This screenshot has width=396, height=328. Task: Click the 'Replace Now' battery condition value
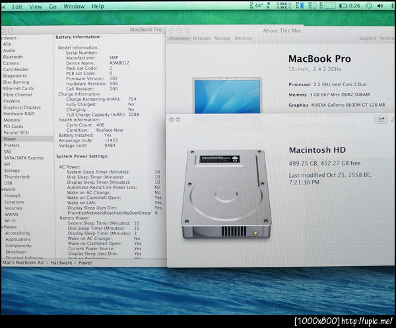[x=110, y=130]
